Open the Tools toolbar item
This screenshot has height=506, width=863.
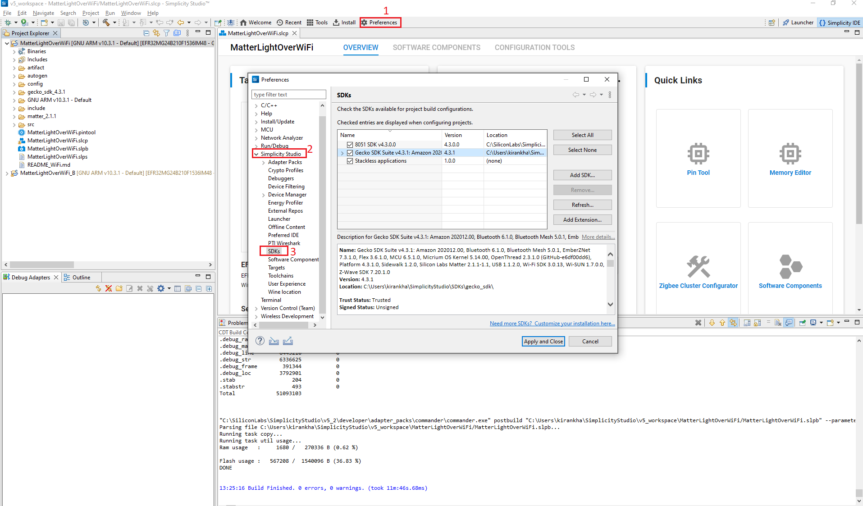click(x=317, y=23)
